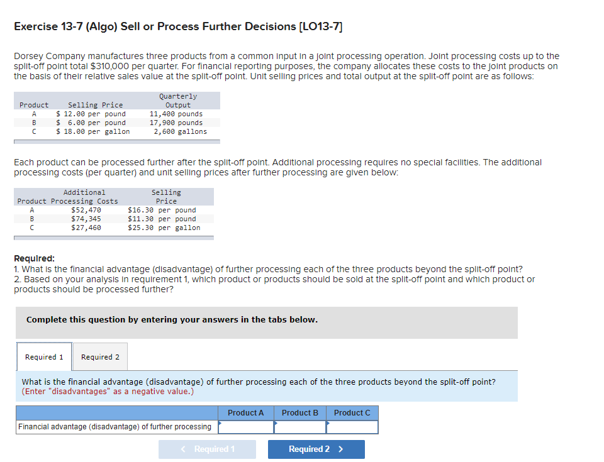The width and height of the screenshot is (604, 462).
Task: Click the 2,600 gallons quarterly output
Action: (x=181, y=131)
